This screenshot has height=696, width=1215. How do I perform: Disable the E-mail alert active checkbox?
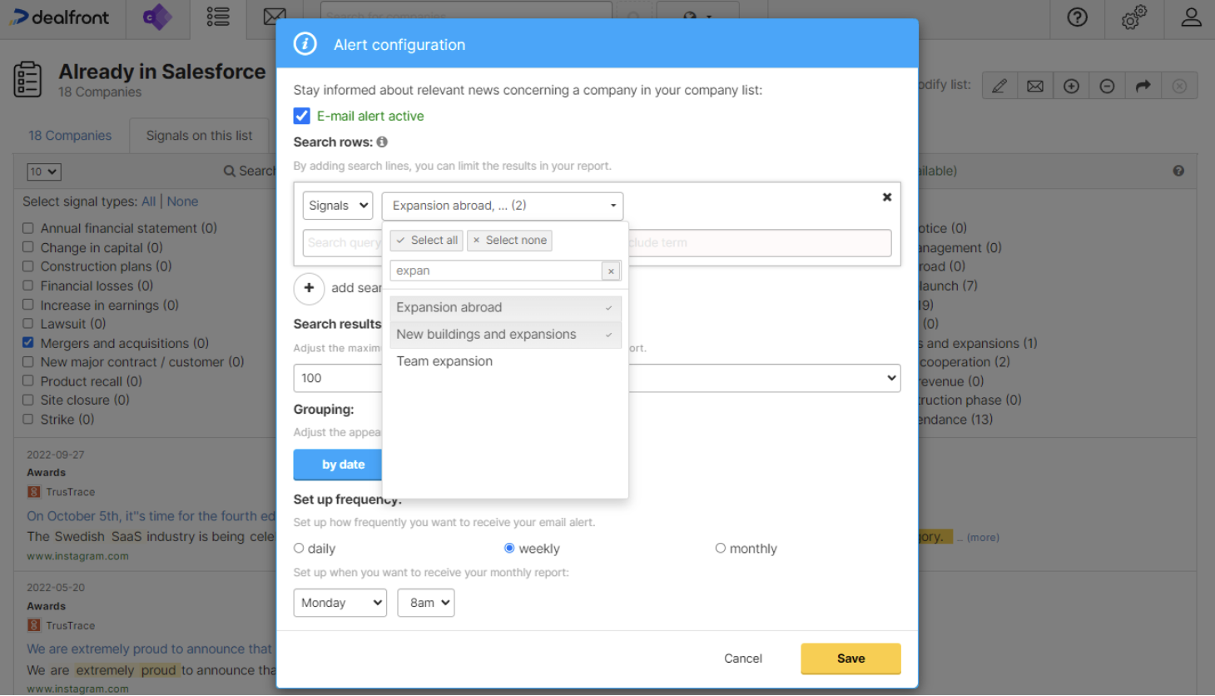click(301, 116)
